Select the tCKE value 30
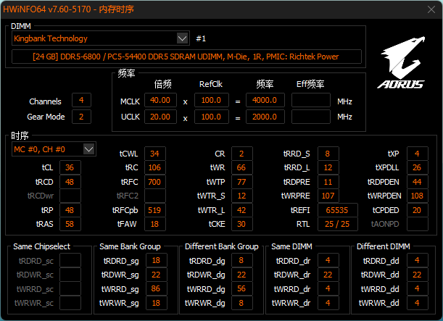This screenshot has width=443, height=321. click(242, 224)
